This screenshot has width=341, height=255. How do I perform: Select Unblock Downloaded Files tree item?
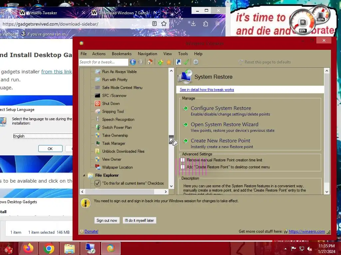pos(123,151)
